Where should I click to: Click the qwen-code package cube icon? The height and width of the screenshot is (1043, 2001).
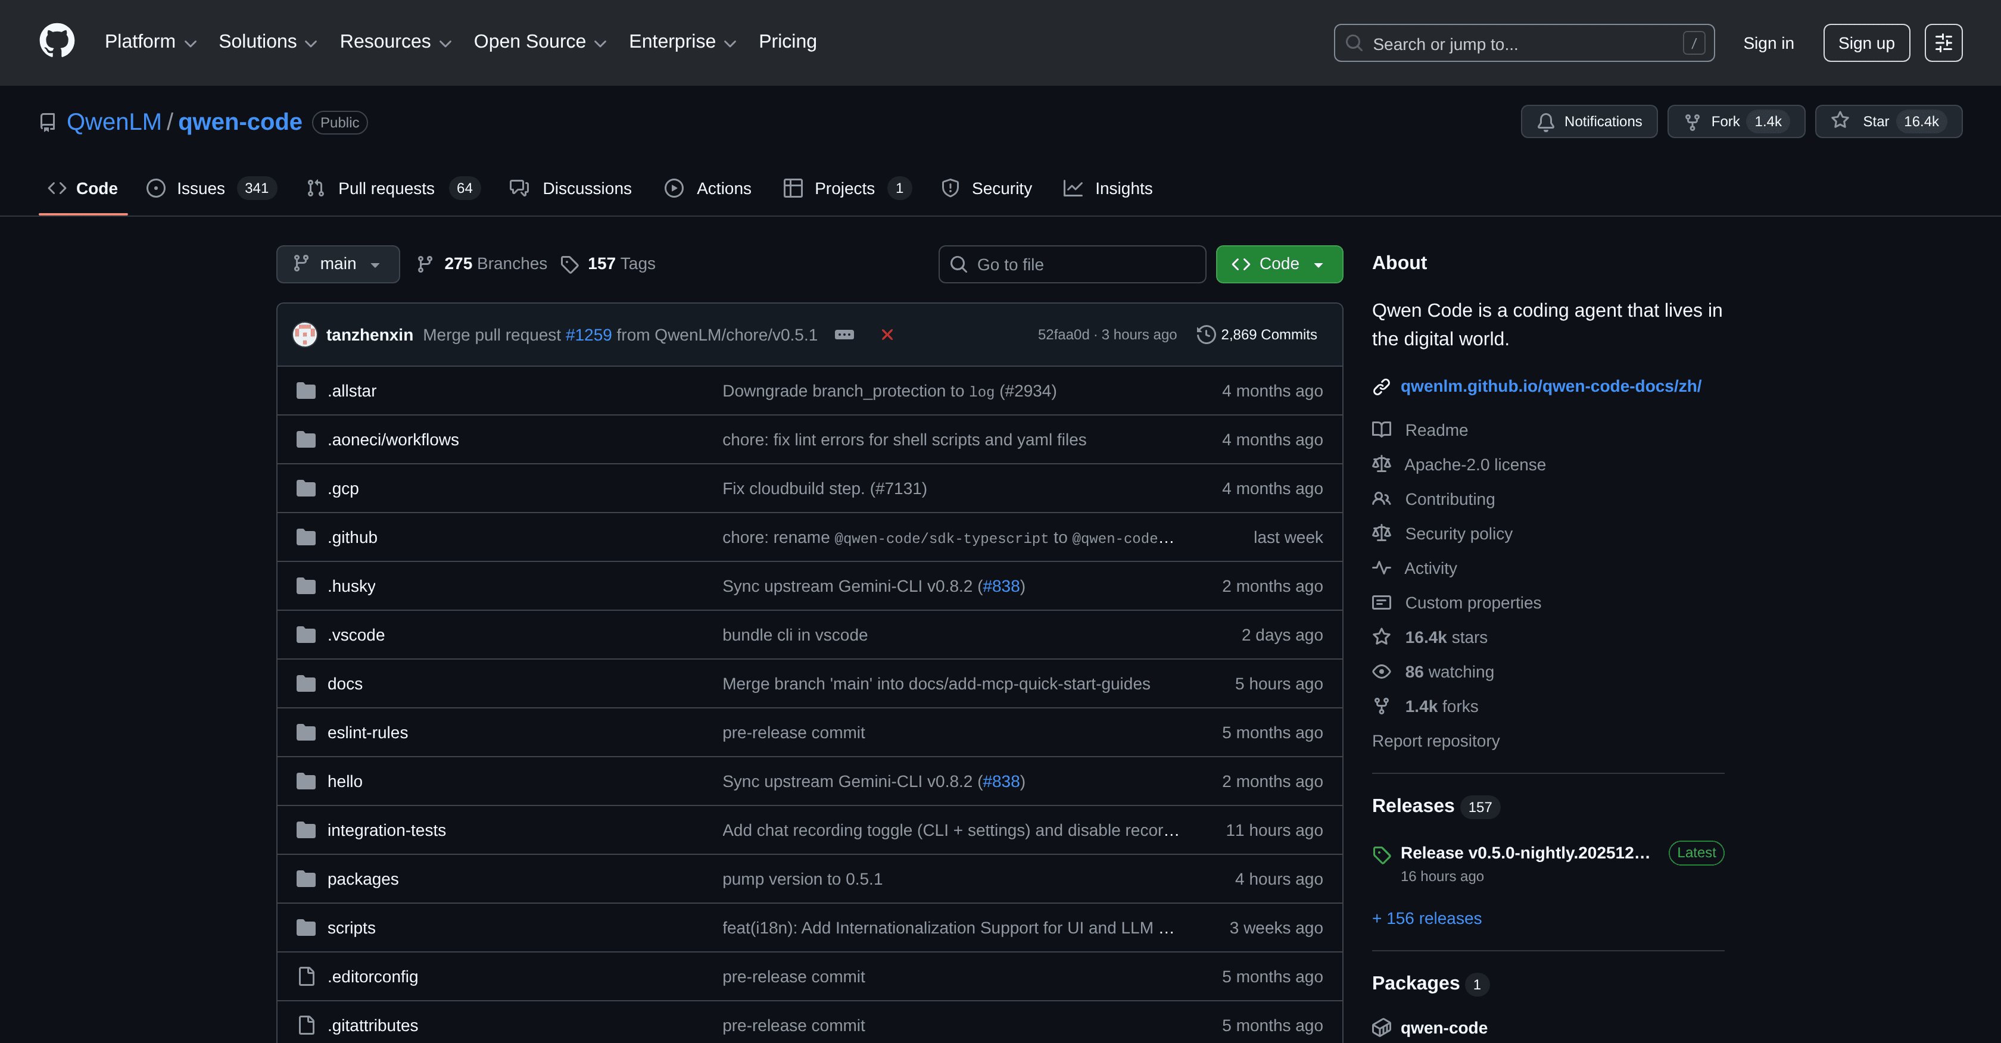1382,1027
